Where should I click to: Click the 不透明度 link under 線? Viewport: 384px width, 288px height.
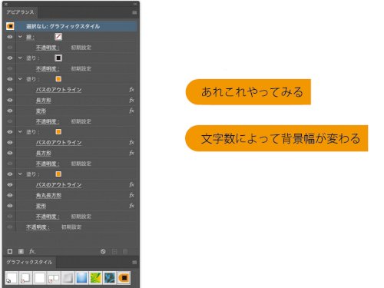point(48,48)
